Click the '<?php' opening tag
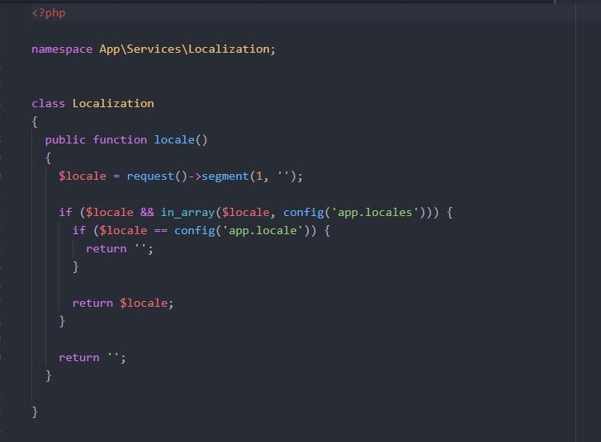This screenshot has width=601, height=442. pos(48,13)
